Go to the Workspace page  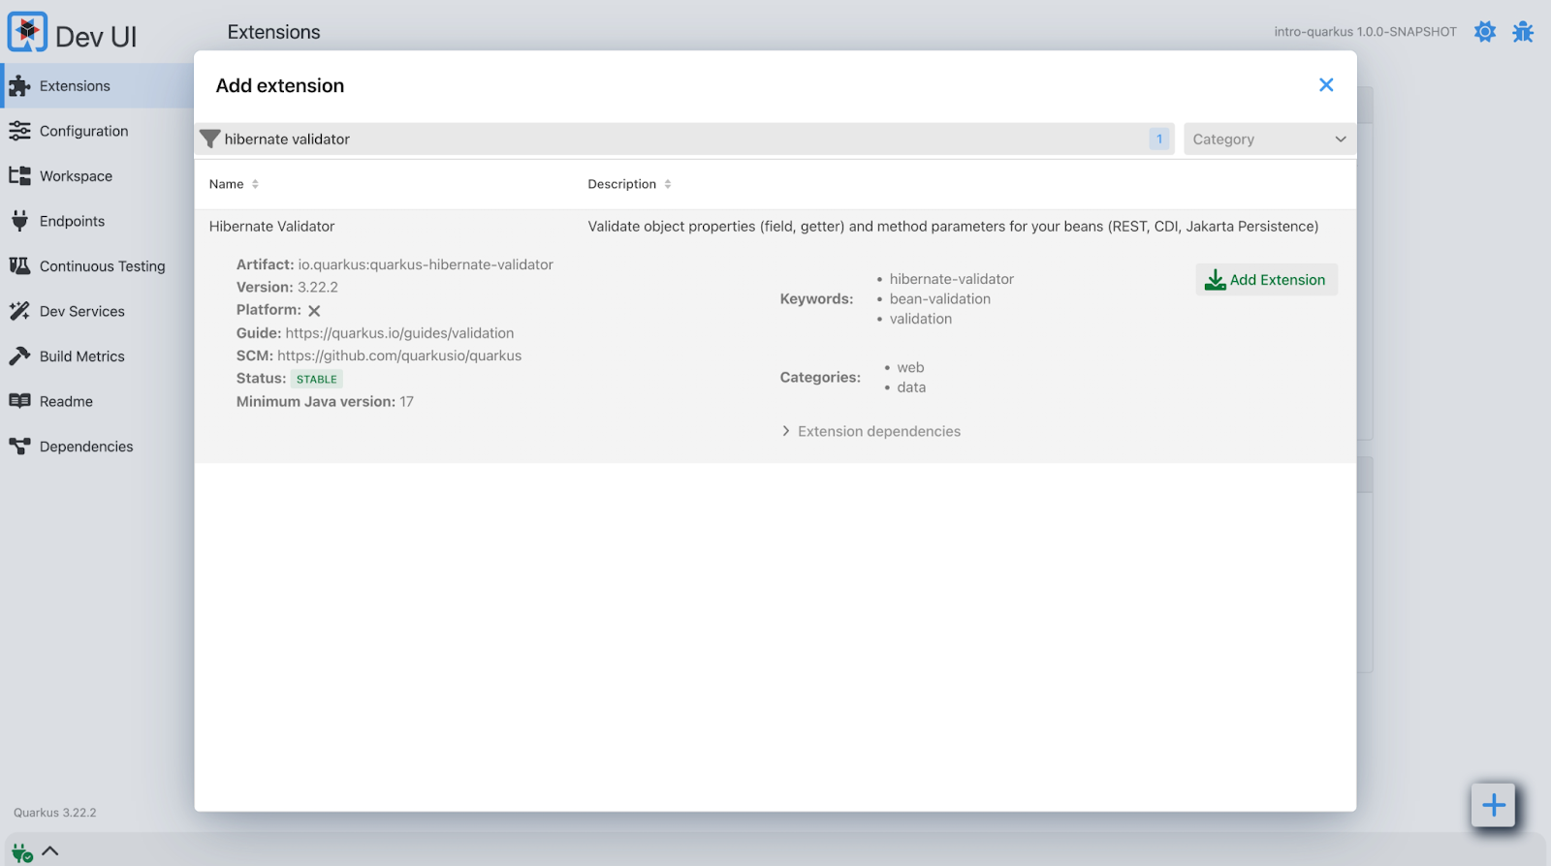pyautogui.click(x=97, y=176)
